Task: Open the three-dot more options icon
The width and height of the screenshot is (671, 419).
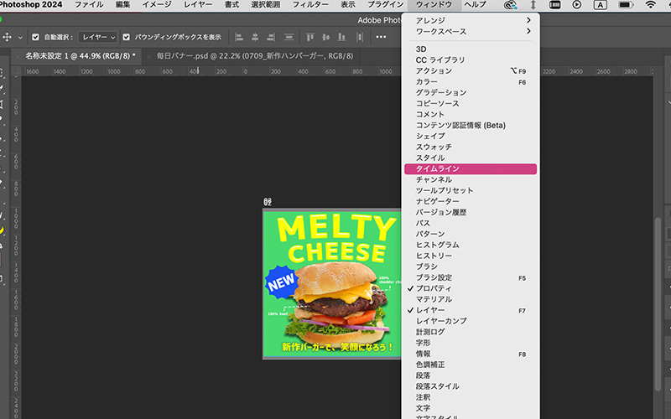Action: click(382, 37)
